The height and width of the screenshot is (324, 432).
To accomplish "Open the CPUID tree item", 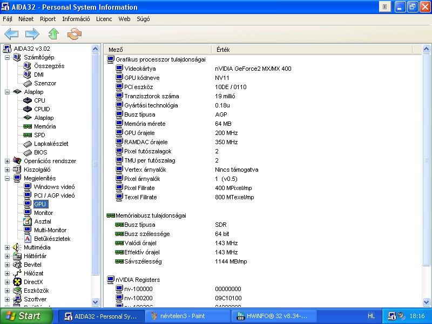I will pyautogui.click(x=42, y=109).
